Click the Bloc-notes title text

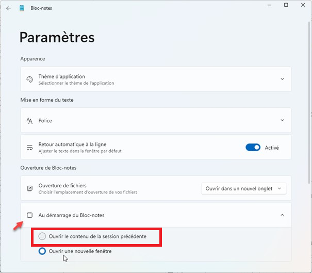[x=41, y=8]
